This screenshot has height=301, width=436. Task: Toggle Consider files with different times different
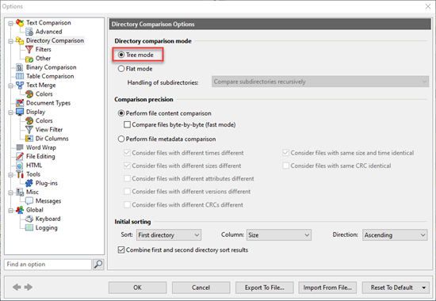127,153
